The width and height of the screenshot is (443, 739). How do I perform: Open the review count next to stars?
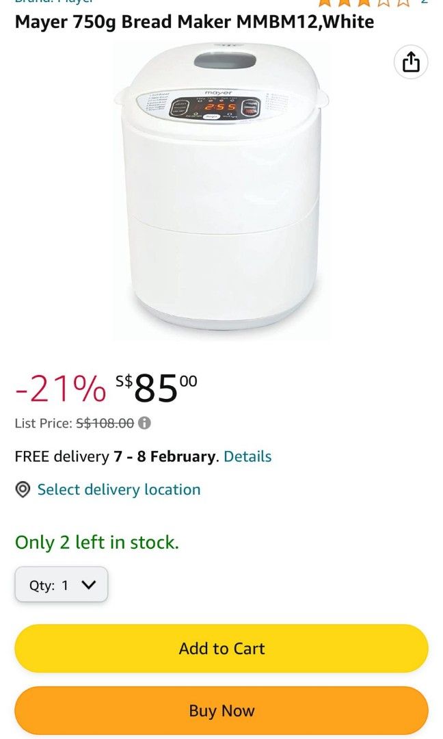pyautogui.click(x=424, y=2)
